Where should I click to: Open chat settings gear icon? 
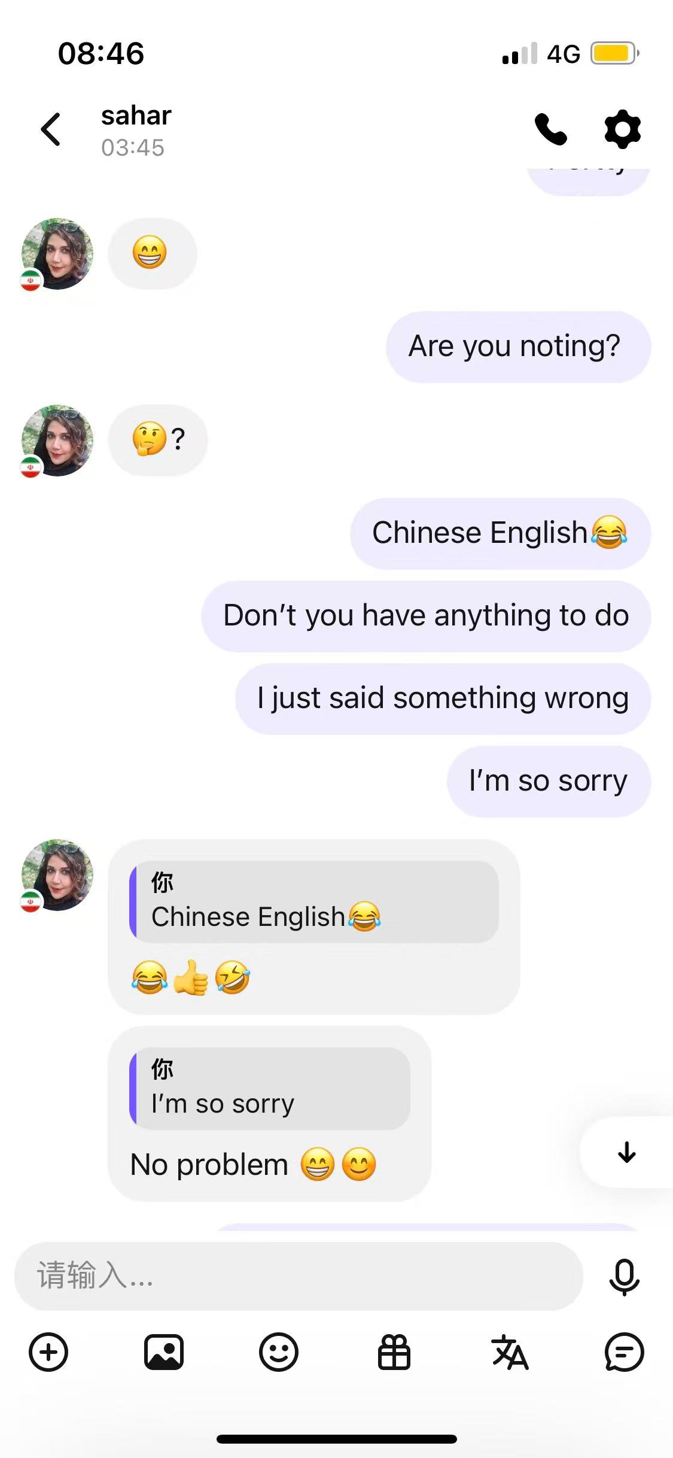tap(623, 129)
